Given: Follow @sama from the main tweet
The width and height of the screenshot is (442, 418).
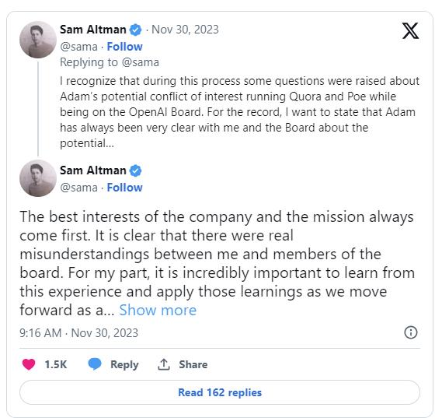Looking at the screenshot, I should click(124, 188).
